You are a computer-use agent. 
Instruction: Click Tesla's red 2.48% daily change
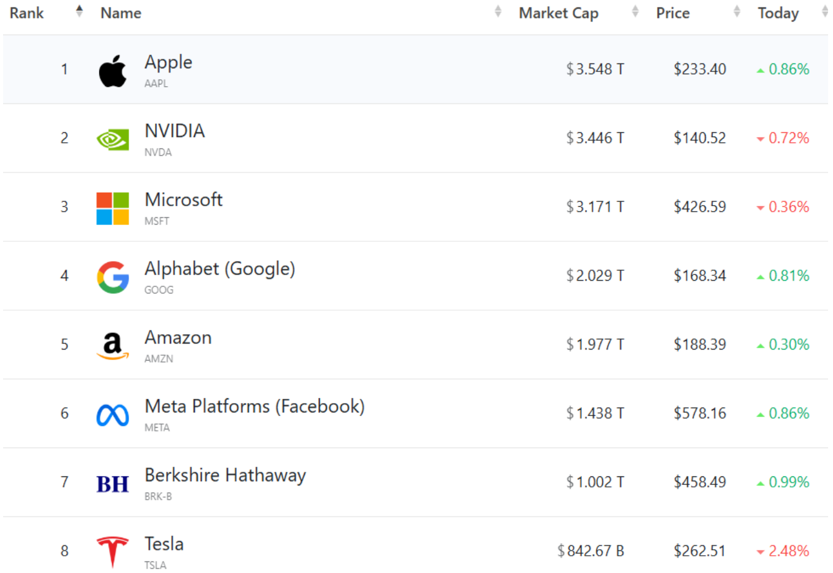tap(788, 551)
